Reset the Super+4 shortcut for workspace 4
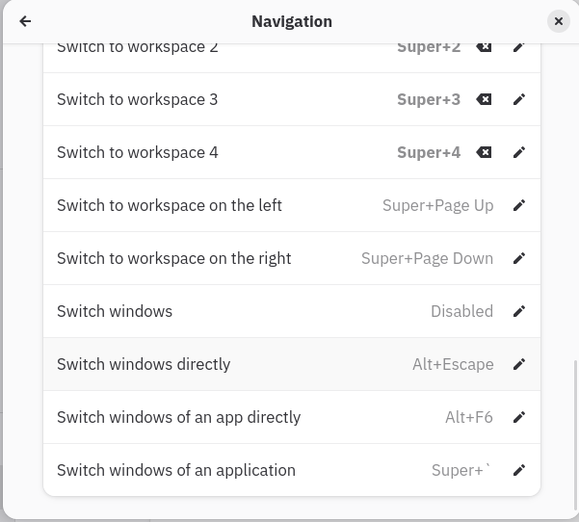Viewport: 579px width, 522px height. pyautogui.click(x=484, y=152)
